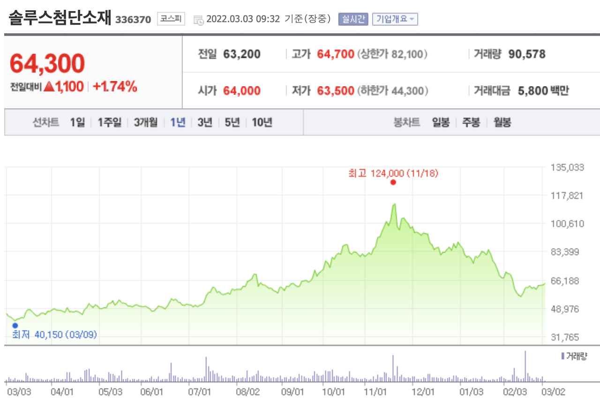Click the 선차트 label
Viewport: 600px width, 408px height.
[x=46, y=123]
